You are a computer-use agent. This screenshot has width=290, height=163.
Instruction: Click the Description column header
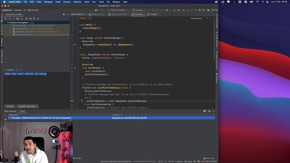pyautogui.click(x=14, y=115)
